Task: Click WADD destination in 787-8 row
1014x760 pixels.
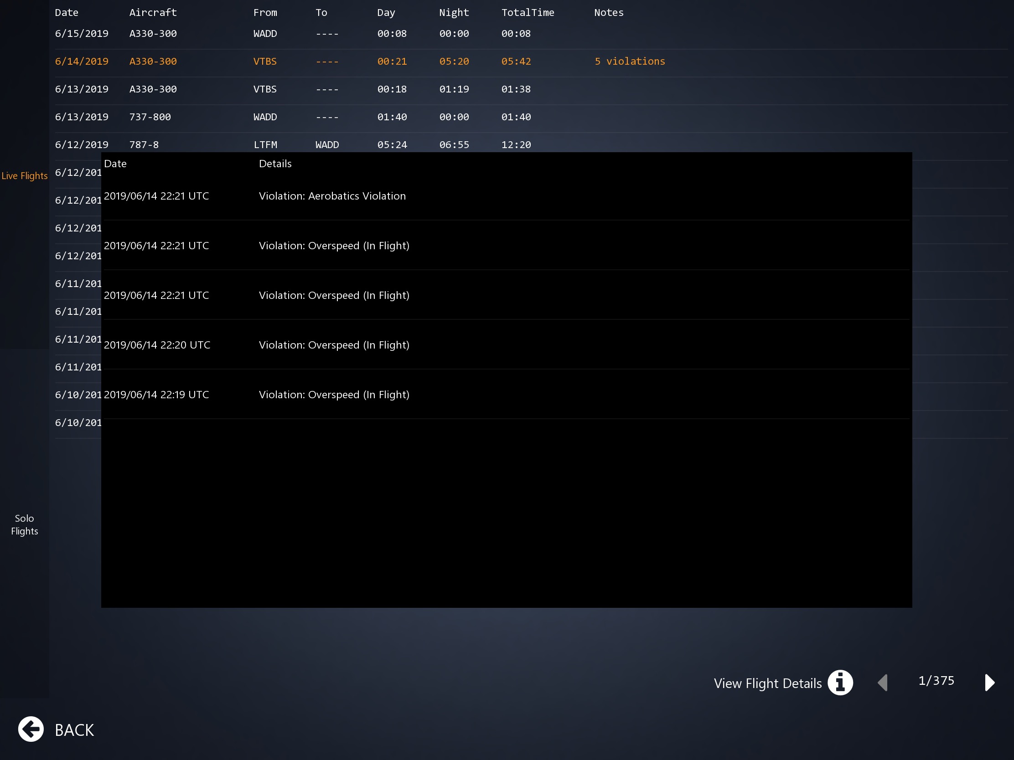Action: [x=327, y=145]
